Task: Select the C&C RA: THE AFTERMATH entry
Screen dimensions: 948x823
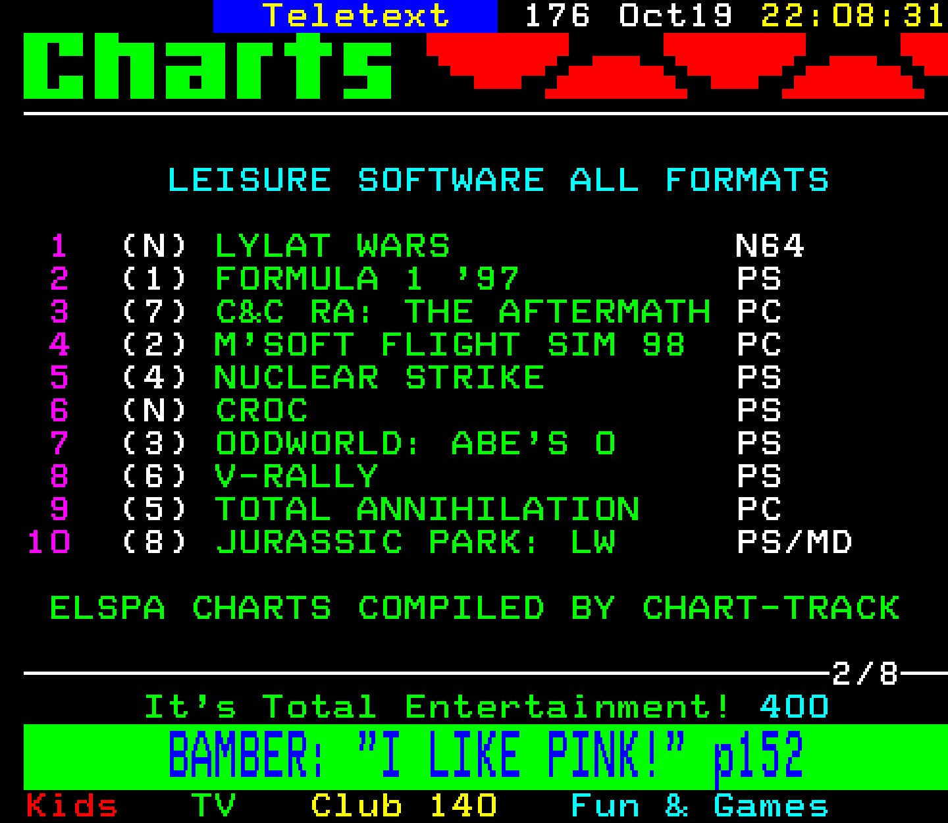Action: 463,312
